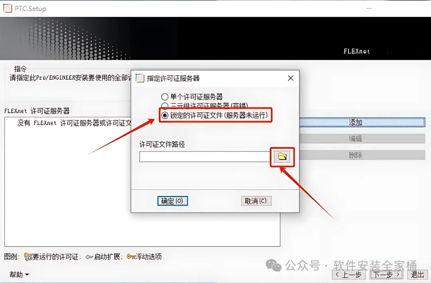
Task: Click inside the 许可证文件路径 text field
Action: point(204,157)
